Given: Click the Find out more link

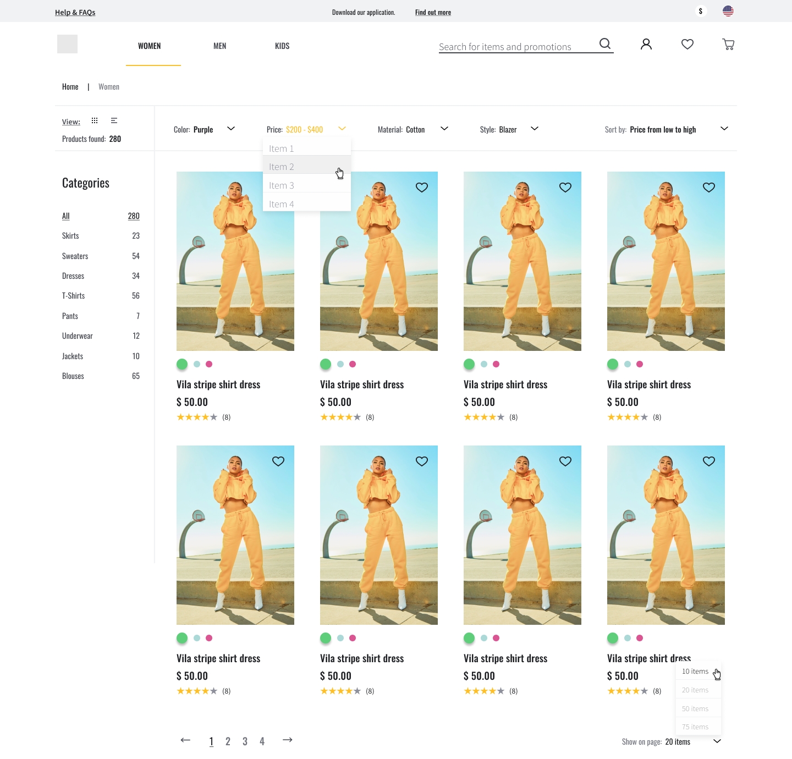Looking at the screenshot, I should pyautogui.click(x=433, y=12).
